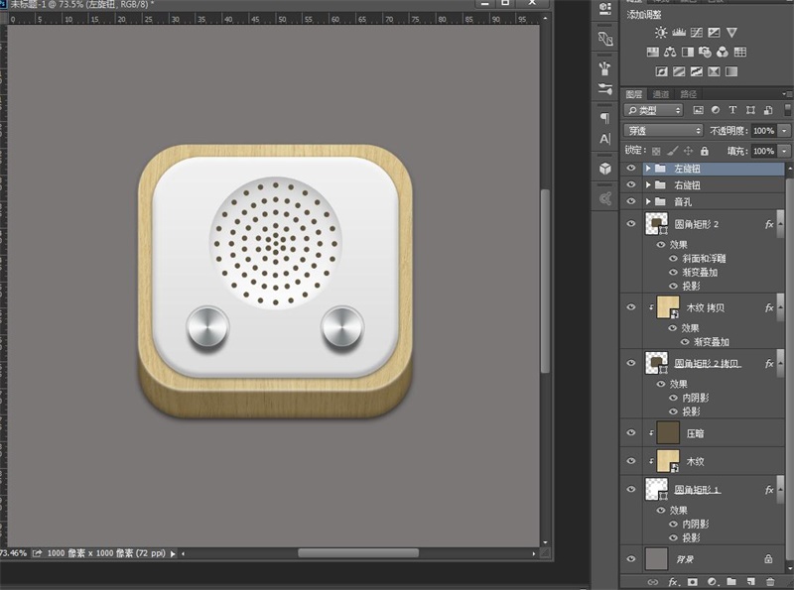Create a new group with folder icon
Viewport: 794px width, 590px height.
click(x=730, y=582)
